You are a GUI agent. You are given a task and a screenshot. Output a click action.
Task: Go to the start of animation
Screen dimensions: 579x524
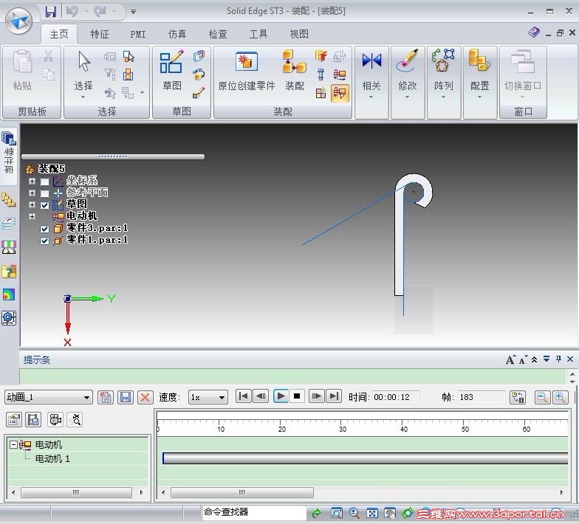[244, 396]
